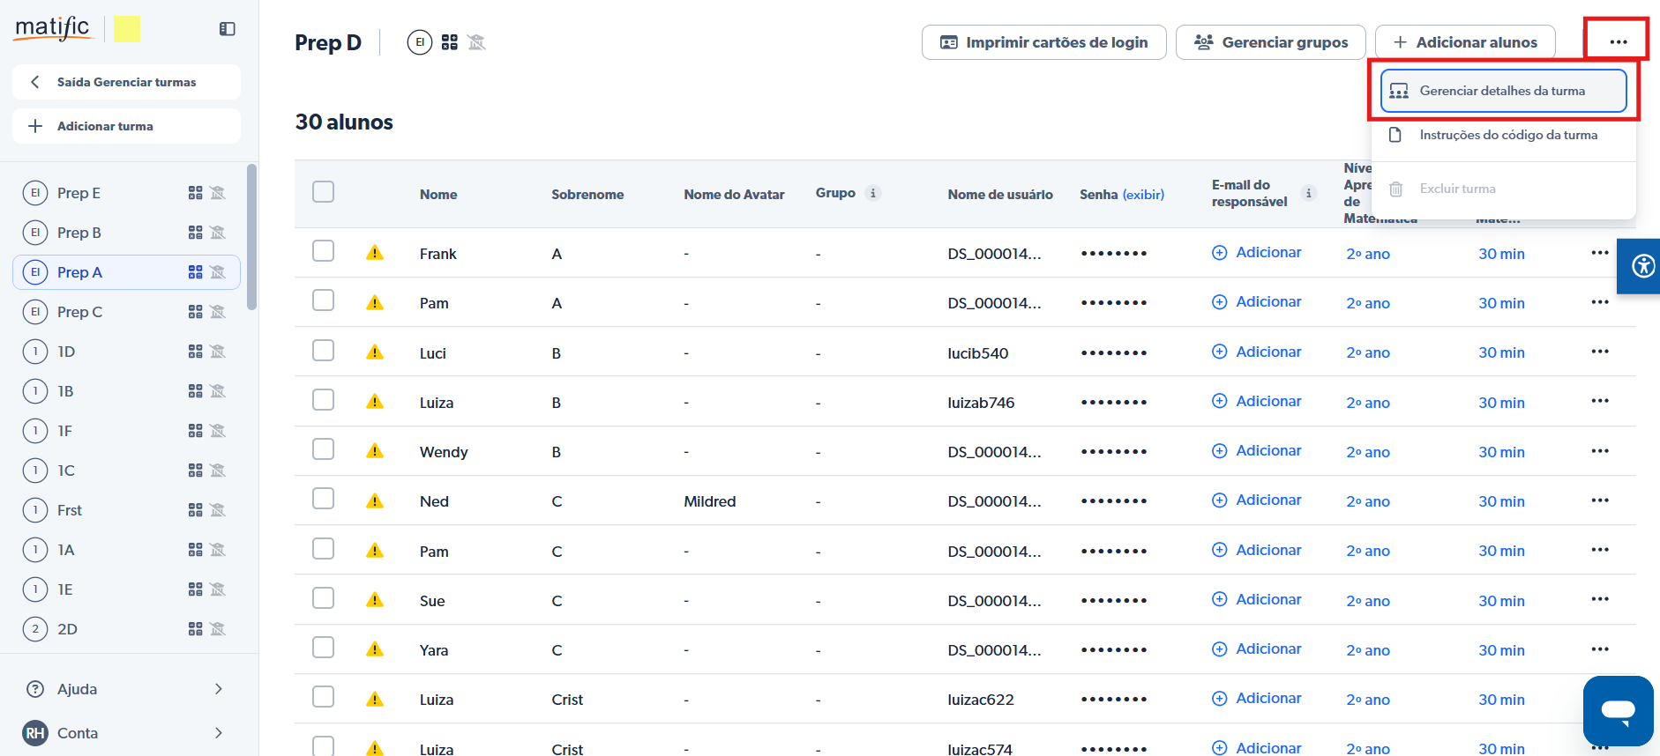Expand the Ajuda section
The width and height of the screenshot is (1660, 756).
coord(218,689)
